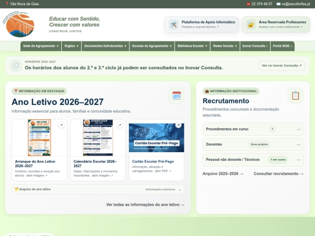Click the INFORMAÇÃO INSTITUCIONAL tag
This screenshot has width=315, height=236.
tap(231, 91)
